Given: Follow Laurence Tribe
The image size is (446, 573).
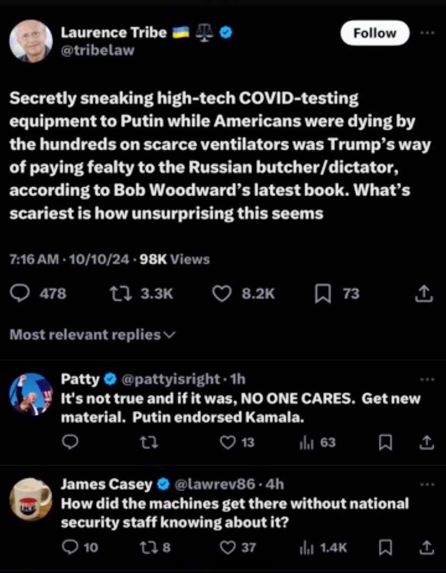Looking at the screenshot, I should 375,33.
